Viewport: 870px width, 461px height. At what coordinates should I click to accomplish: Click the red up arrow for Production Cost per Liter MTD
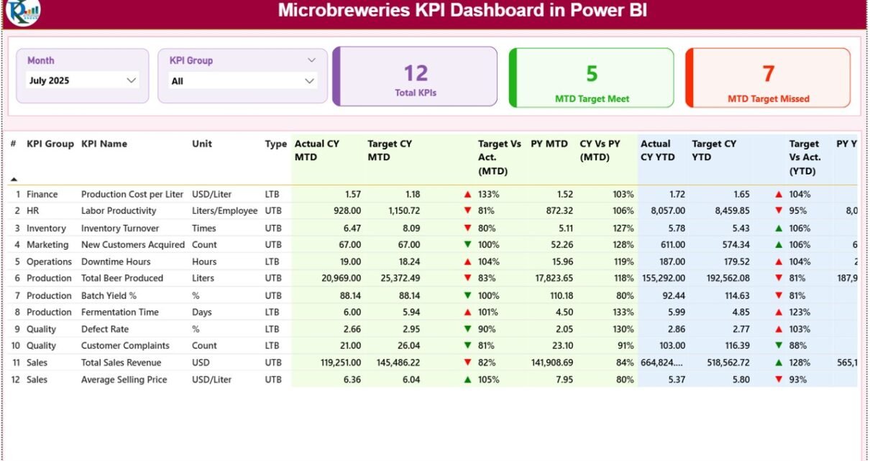pos(468,194)
